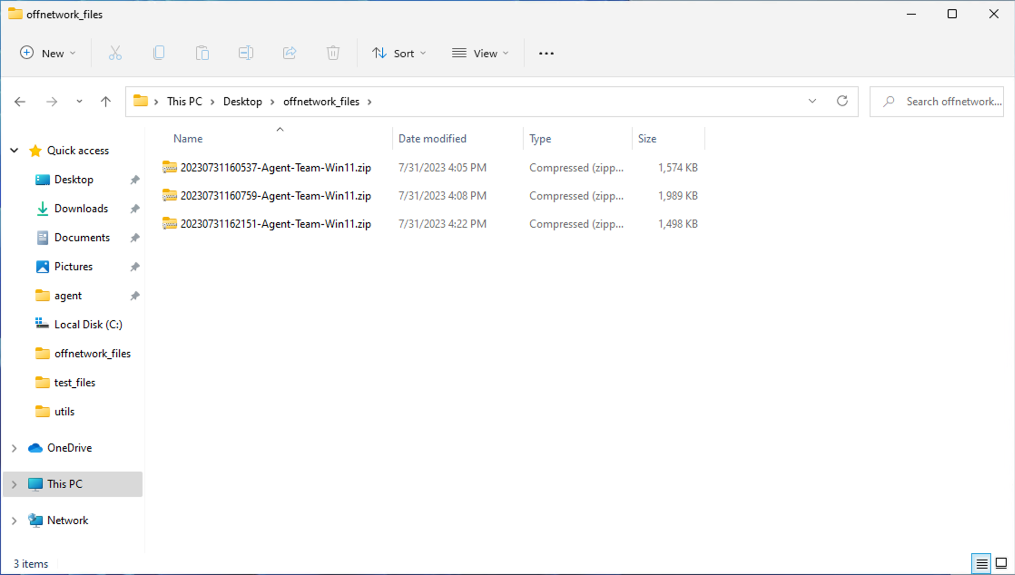Click the Share icon in the toolbar
Screen dimensions: 1015x575
(x=290, y=53)
